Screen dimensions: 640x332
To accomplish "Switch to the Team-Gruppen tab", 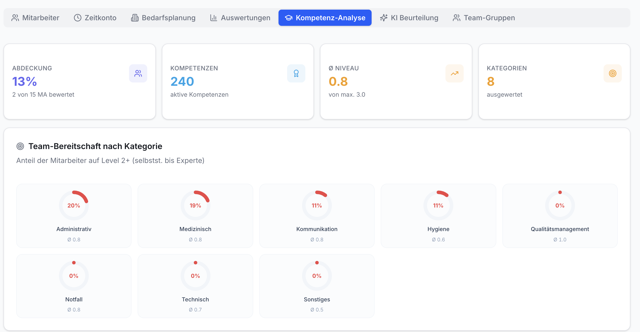I will point(484,18).
